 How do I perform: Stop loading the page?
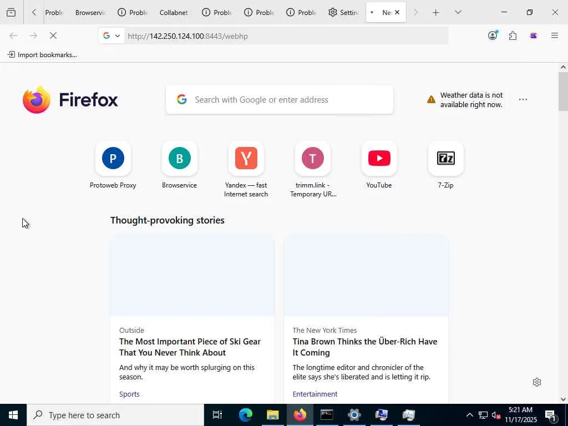pyautogui.click(x=53, y=35)
